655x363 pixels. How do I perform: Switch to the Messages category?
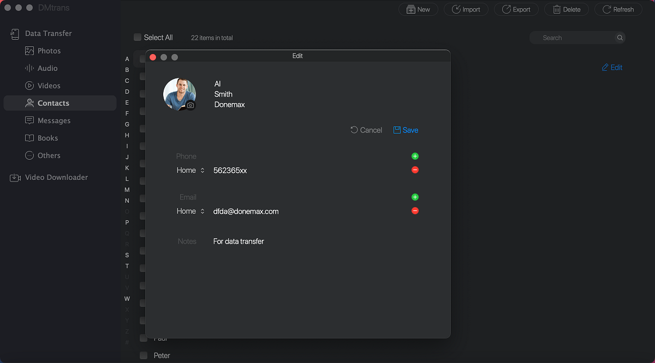tap(53, 120)
